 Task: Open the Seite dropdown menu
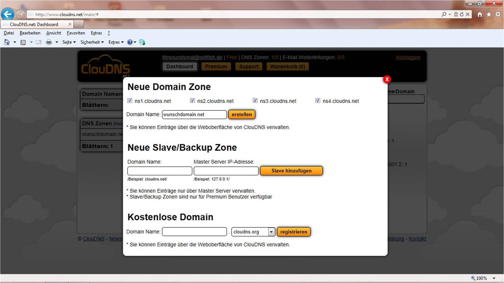coord(69,42)
